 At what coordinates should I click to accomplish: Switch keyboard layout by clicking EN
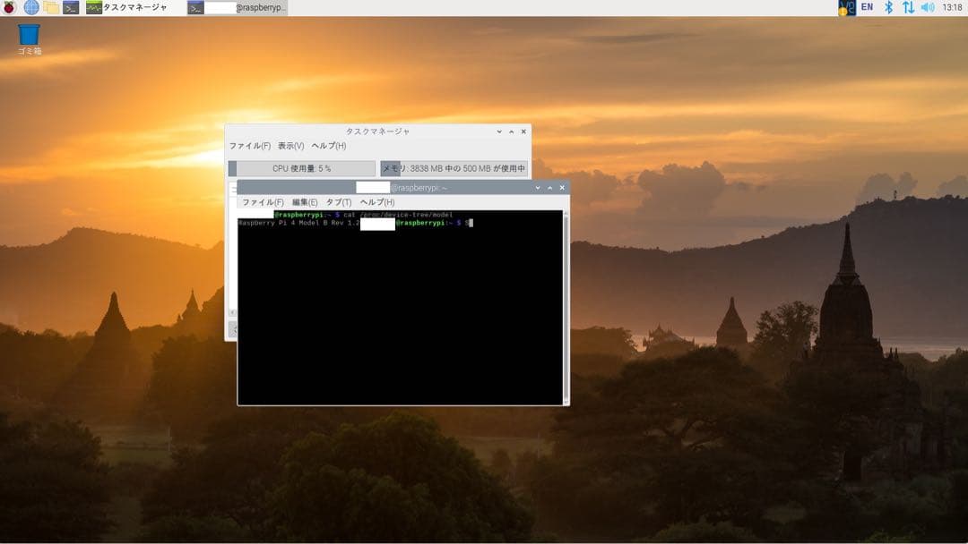(x=866, y=7)
